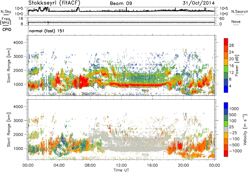Click the N.Search legend label
248x172 pixels.
click(239, 11)
